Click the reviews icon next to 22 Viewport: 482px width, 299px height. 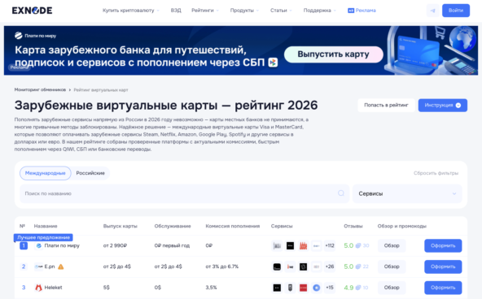358,266
